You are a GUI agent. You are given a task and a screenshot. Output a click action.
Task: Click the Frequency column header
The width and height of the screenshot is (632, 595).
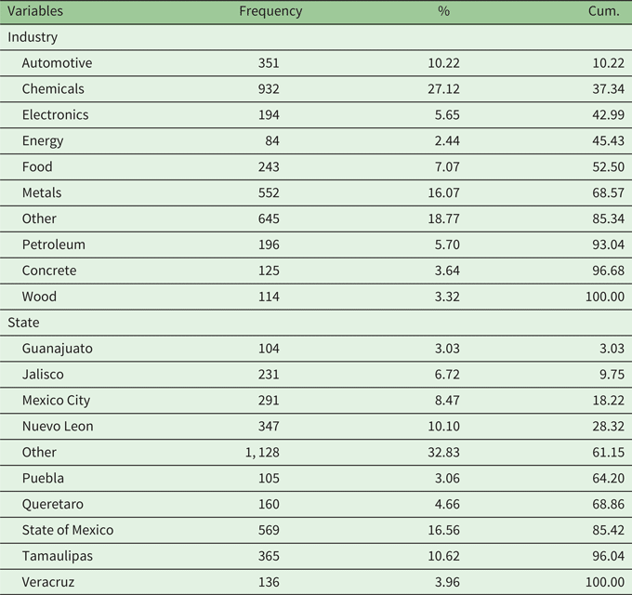coord(270,11)
